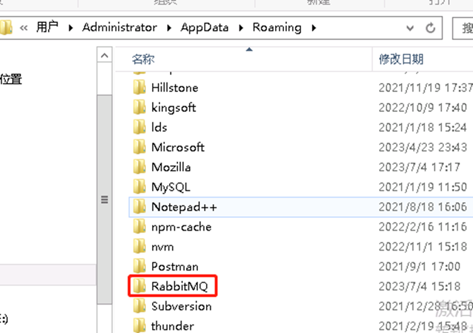Click the date 2023/7/4 17:17

420,167
